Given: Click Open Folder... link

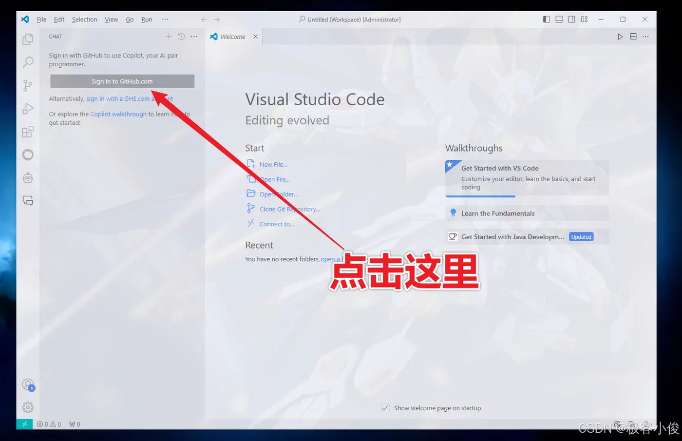Looking at the screenshot, I should 279,194.
